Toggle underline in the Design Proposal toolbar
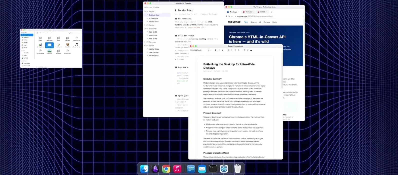The width and height of the screenshot is (398, 175). [222, 50]
